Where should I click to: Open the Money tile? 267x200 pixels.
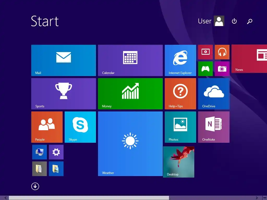pos(130,94)
